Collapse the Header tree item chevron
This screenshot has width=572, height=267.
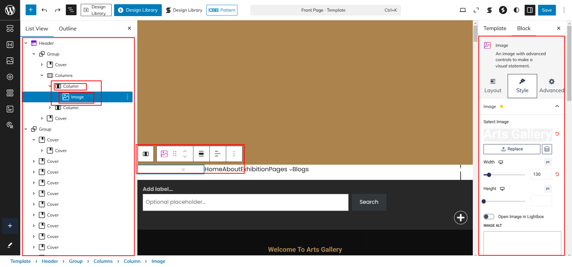tap(26, 43)
